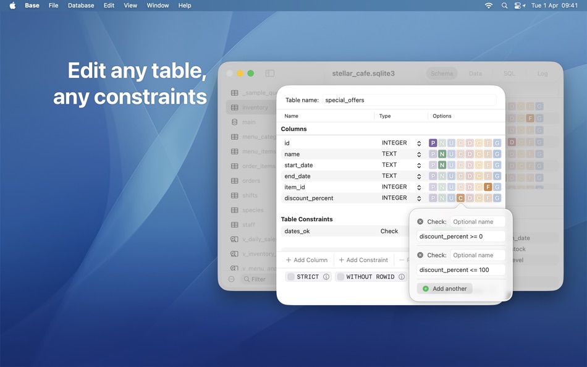The image size is (587, 367).
Task: Select the C check icon on discount_percent
Action: [x=461, y=198]
